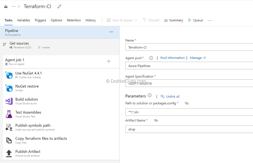Click the breadcrumb ellipsis at top left
253x163 pixels.
coord(13,6)
